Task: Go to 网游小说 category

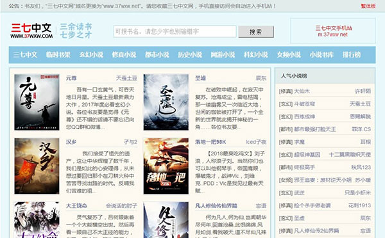Action: click(x=223, y=54)
